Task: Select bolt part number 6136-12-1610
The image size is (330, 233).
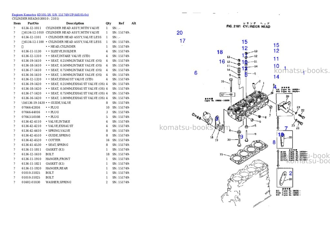Action: tap(31, 154)
